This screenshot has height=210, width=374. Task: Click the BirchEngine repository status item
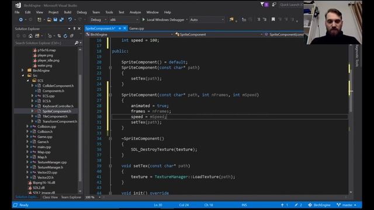tap(319, 205)
